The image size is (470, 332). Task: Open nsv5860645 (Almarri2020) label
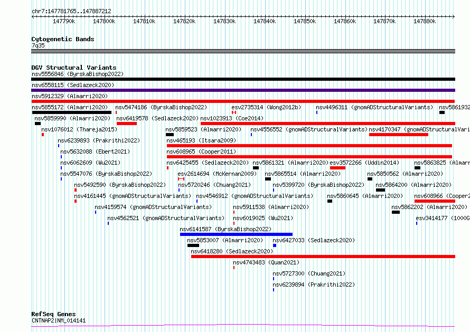pos(365,196)
